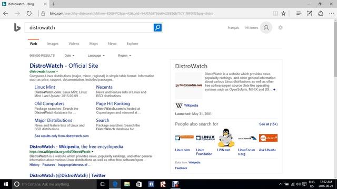The height and width of the screenshot is (189, 337).
Task: Click the Task View taskbar icon
Action: 103,184
